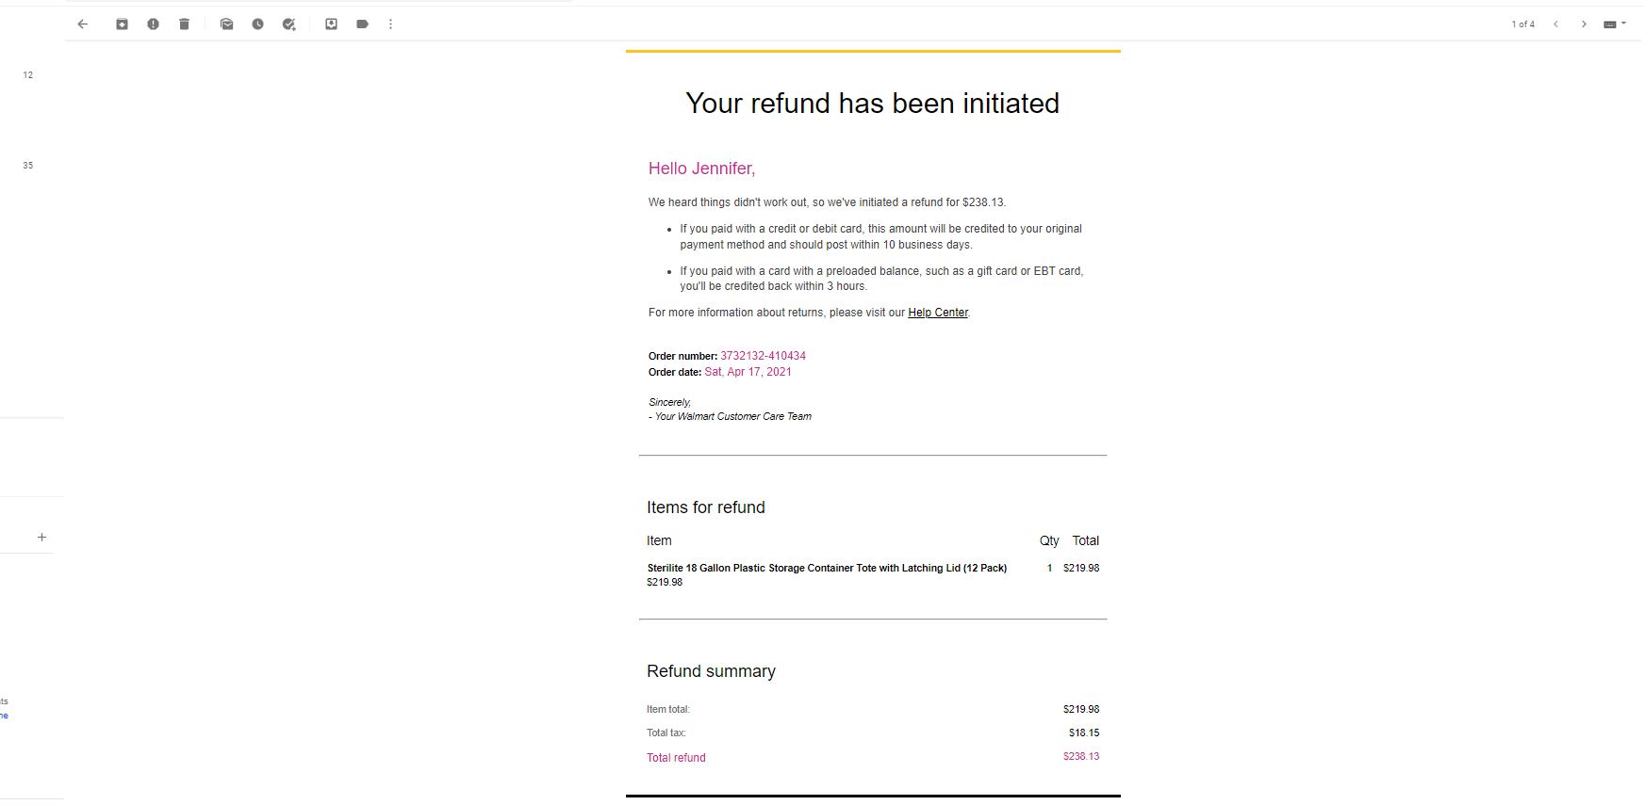Open the Help Center link
Image resolution: width=1644 pixels, height=805 pixels.
coord(938,313)
